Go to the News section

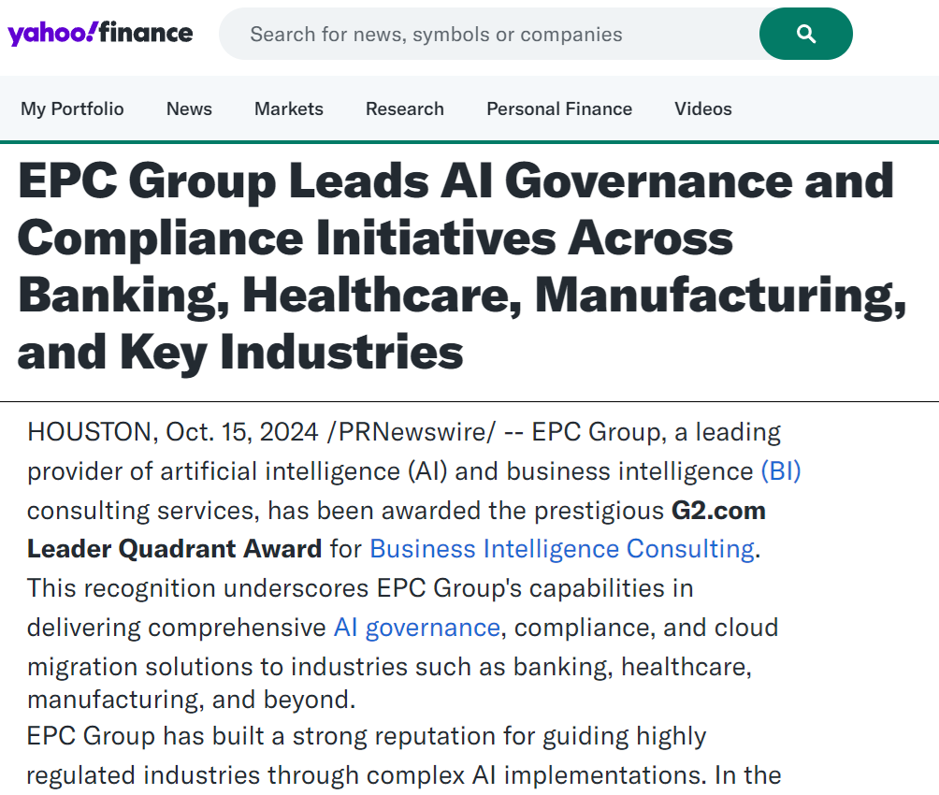[x=189, y=108]
